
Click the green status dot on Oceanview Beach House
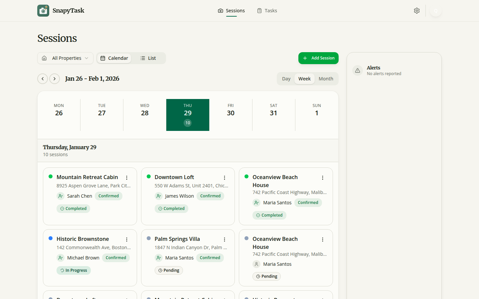click(x=246, y=177)
